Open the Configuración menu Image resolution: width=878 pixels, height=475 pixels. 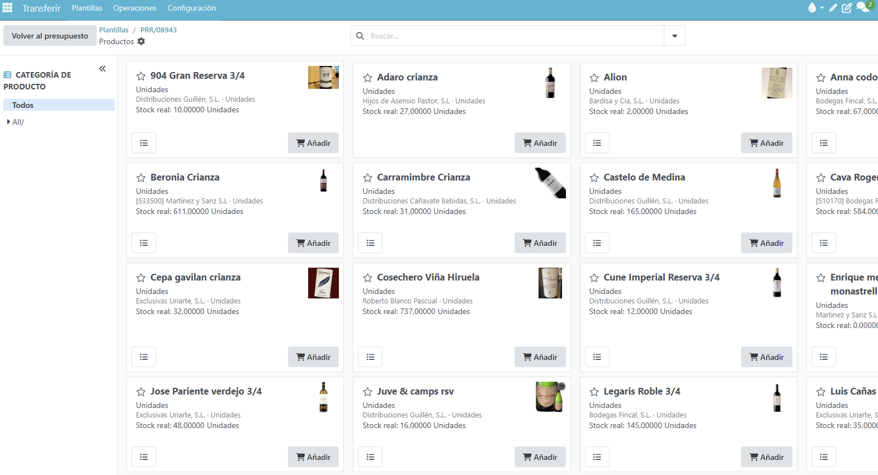pos(192,8)
